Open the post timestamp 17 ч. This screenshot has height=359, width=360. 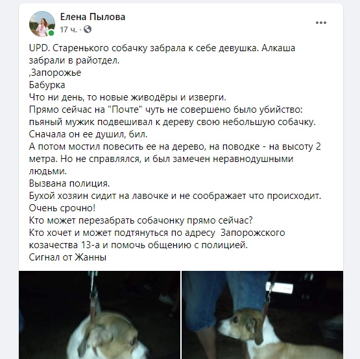pyautogui.click(x=68, y=29)
